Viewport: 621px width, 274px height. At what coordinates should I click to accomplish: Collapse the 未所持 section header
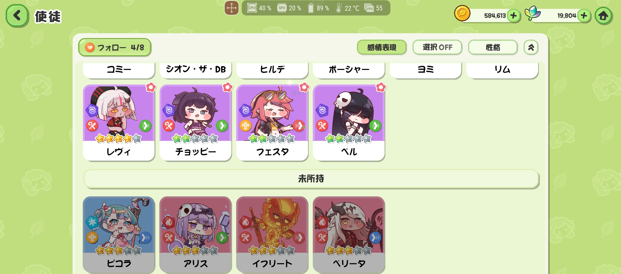(x=311, y=179)
